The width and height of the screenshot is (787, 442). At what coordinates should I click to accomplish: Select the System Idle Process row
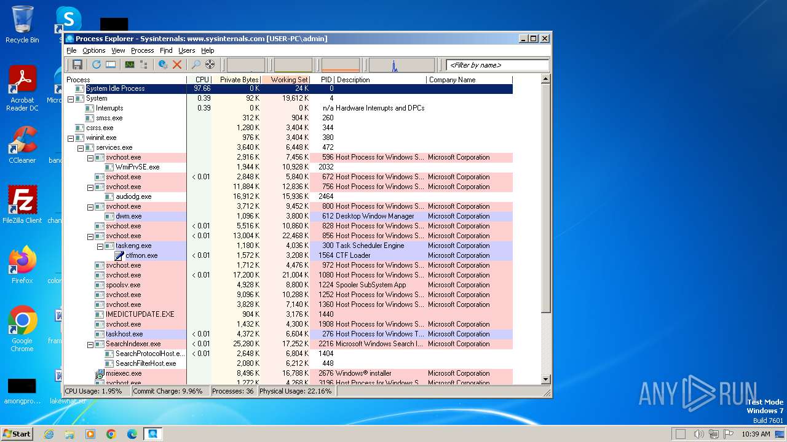[288, 88]
